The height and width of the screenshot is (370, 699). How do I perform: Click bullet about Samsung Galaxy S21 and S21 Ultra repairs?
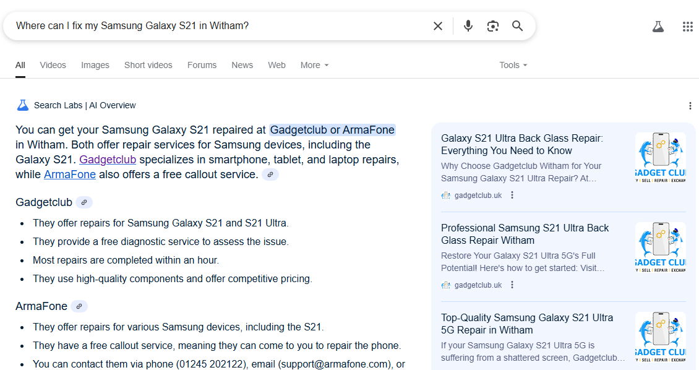click(x=160, y=223)
